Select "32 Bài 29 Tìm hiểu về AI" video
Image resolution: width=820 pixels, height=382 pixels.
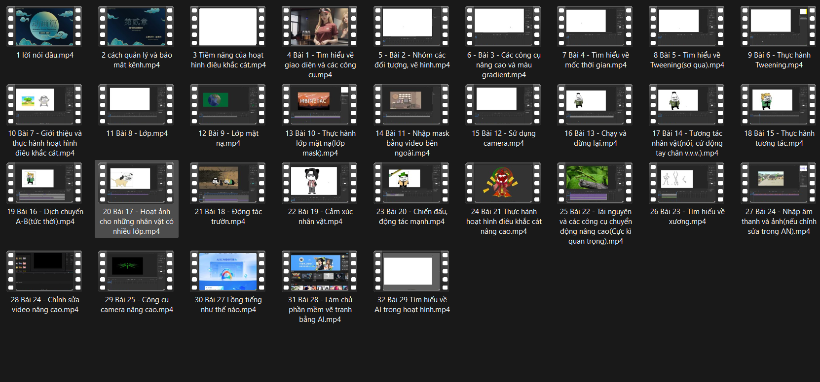pyautogui.click(x=411, y=272)
